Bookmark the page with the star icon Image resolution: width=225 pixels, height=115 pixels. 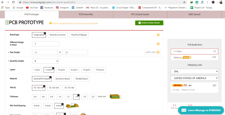tap(184, 2)
